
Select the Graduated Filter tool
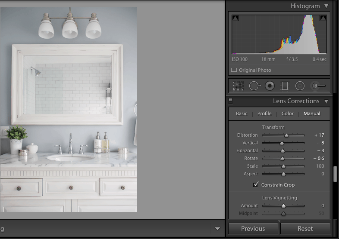[285, 86]
